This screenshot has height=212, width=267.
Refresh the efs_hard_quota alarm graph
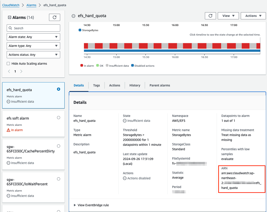coord(210,16)
